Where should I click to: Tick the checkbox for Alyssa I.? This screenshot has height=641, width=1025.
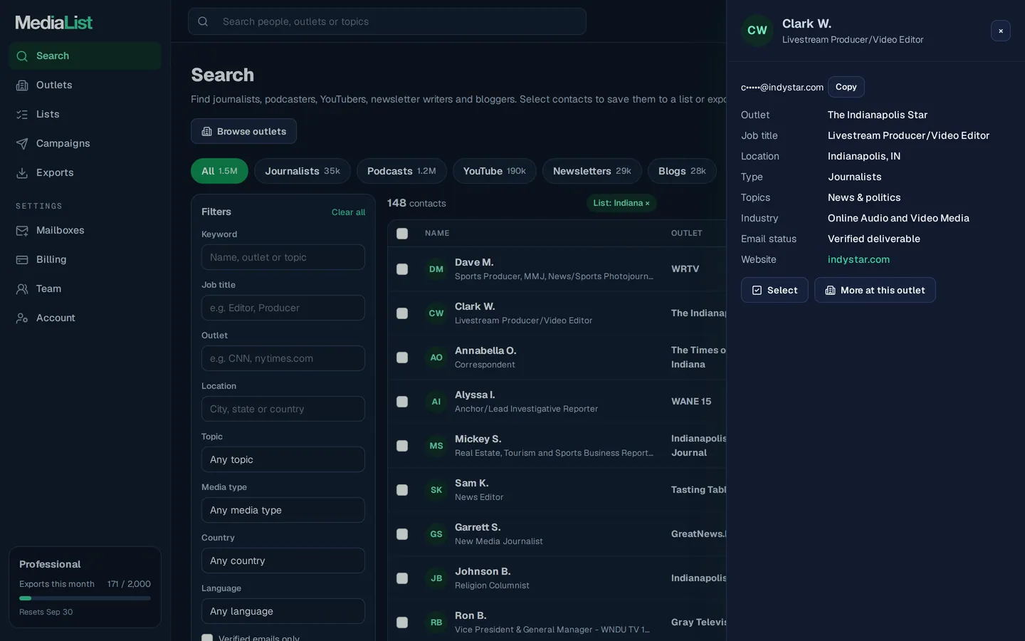[x=402, y=402]
